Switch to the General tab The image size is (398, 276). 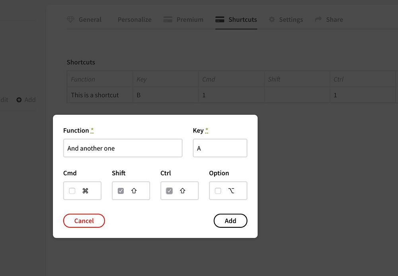click(90, 20)
